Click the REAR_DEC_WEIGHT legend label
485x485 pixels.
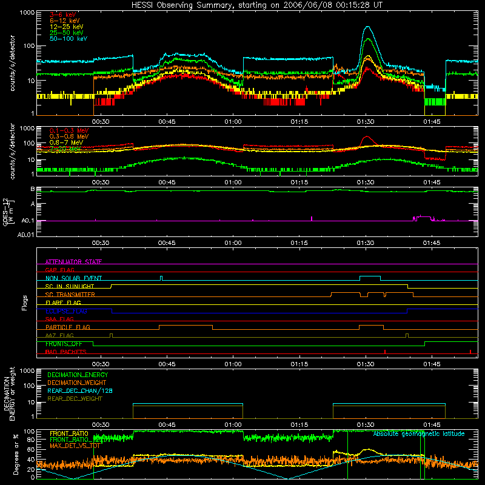tap(75, 399)
